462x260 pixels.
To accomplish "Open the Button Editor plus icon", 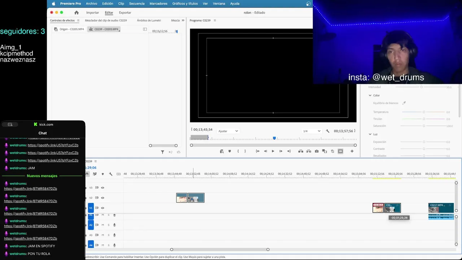I will [352, 151].
